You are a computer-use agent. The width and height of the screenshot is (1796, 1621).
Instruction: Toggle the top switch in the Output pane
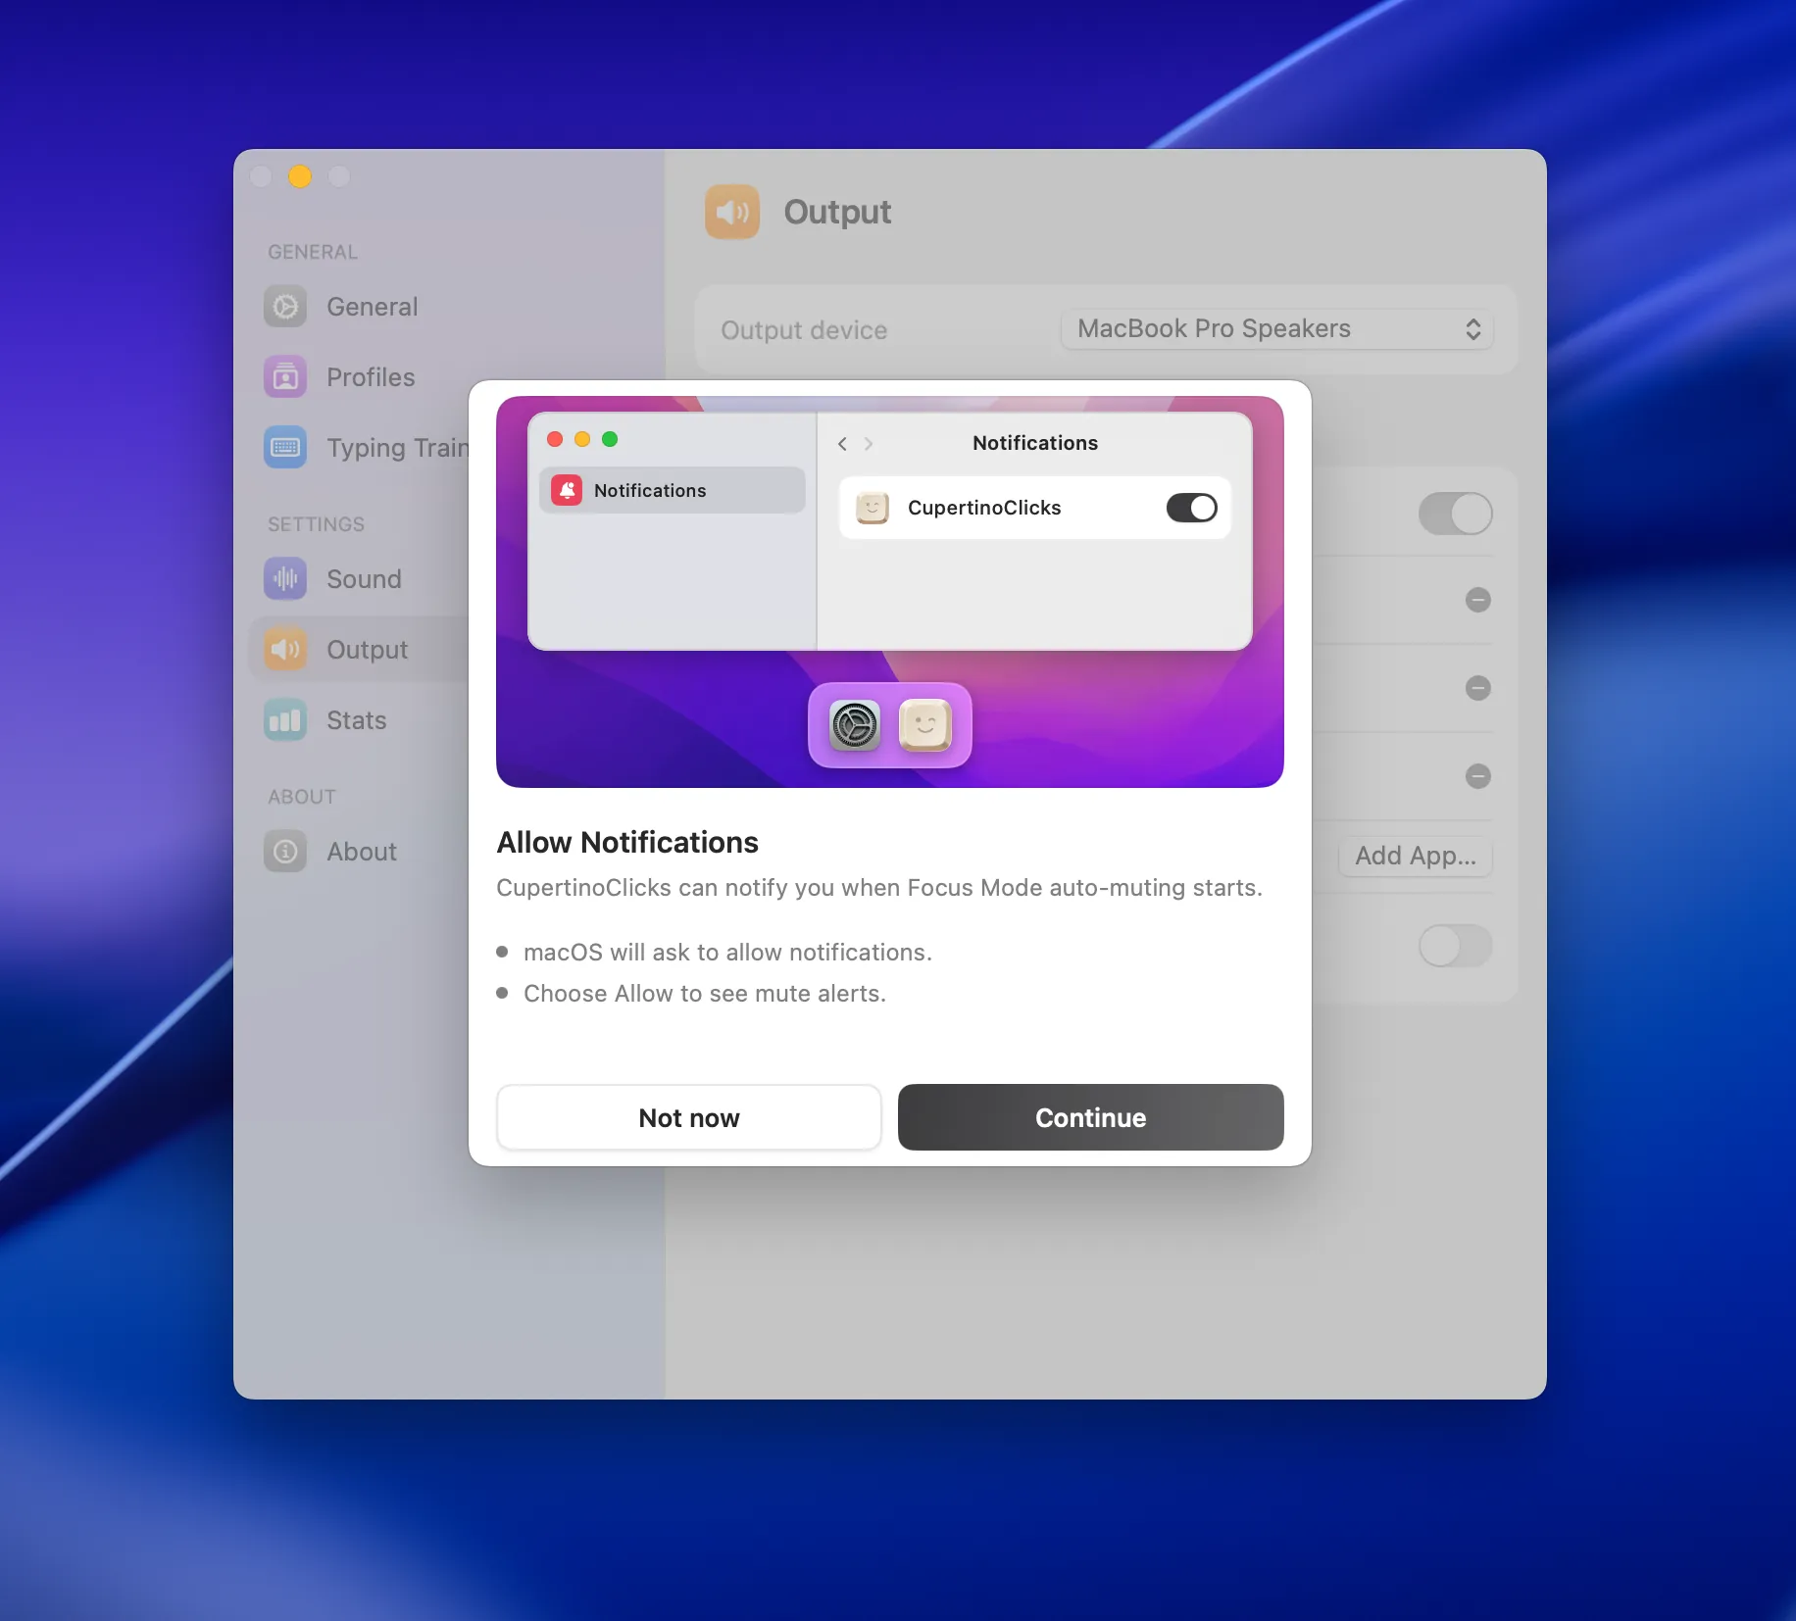click(1455, 514)
